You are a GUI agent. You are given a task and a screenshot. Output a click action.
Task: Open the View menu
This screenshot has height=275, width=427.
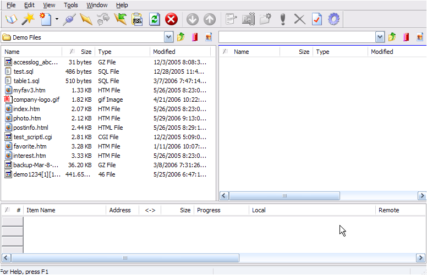point(49,5)
